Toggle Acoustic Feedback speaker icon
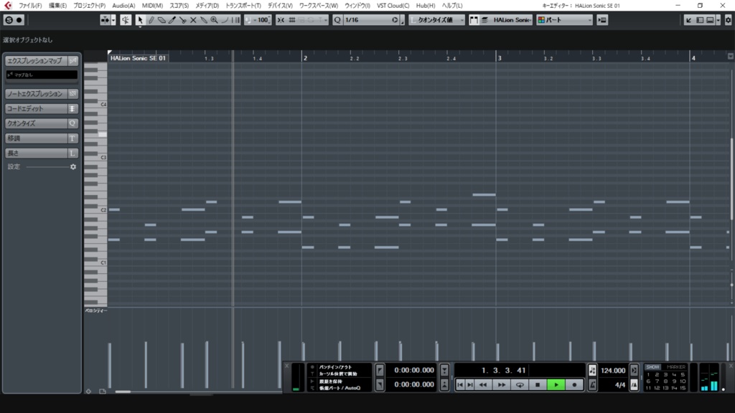Screen dimensions: 735x413 click(x=126, y=20)
